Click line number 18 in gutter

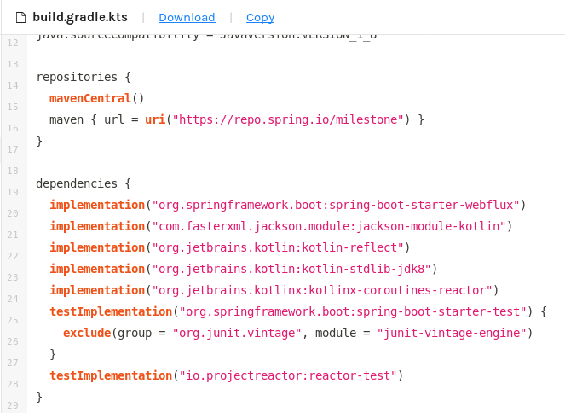(13, 171)
